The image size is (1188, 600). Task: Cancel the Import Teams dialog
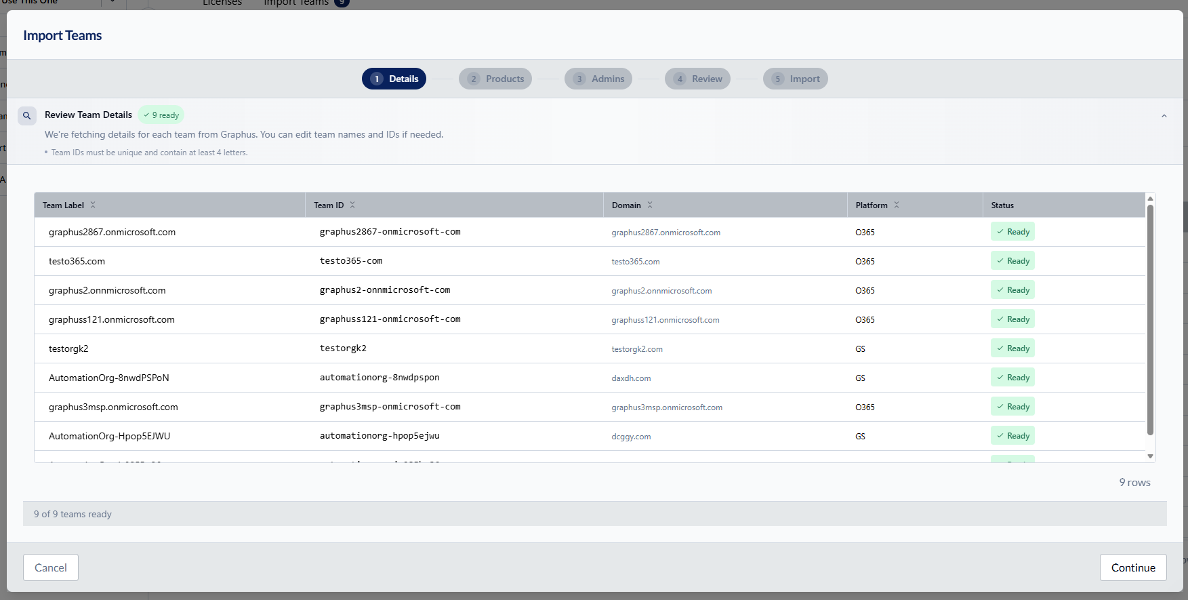51,567
